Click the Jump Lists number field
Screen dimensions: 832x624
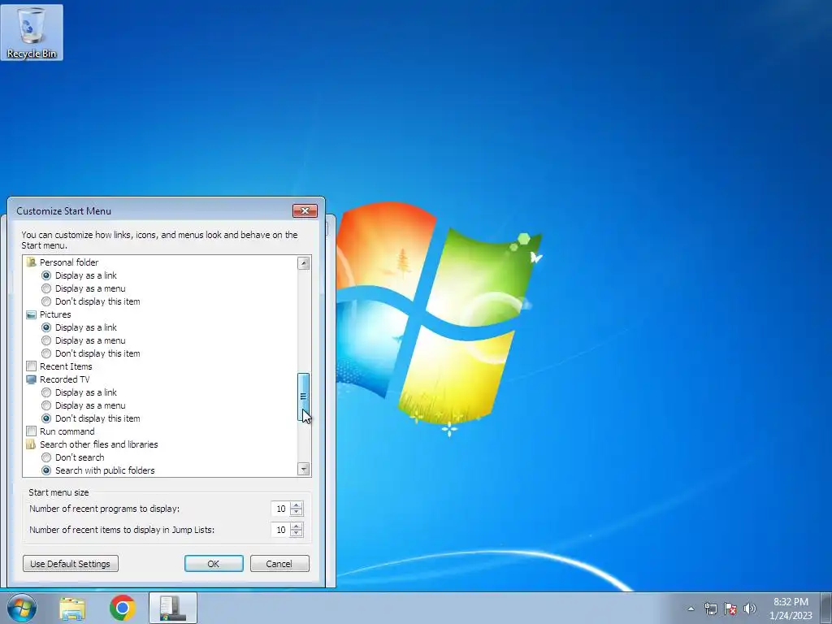click(x=280, y=530)
